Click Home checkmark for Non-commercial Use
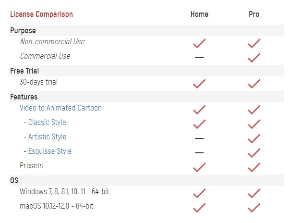Viewport: 290px width, 223px height. pyautogui.click(x=199, y=44)
